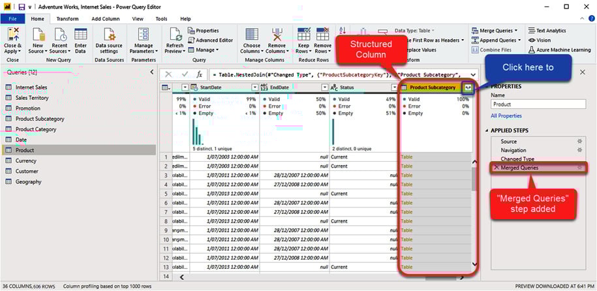
Task: Switch to the View tab
Action: pyautogui.click(x=138, y=19)
